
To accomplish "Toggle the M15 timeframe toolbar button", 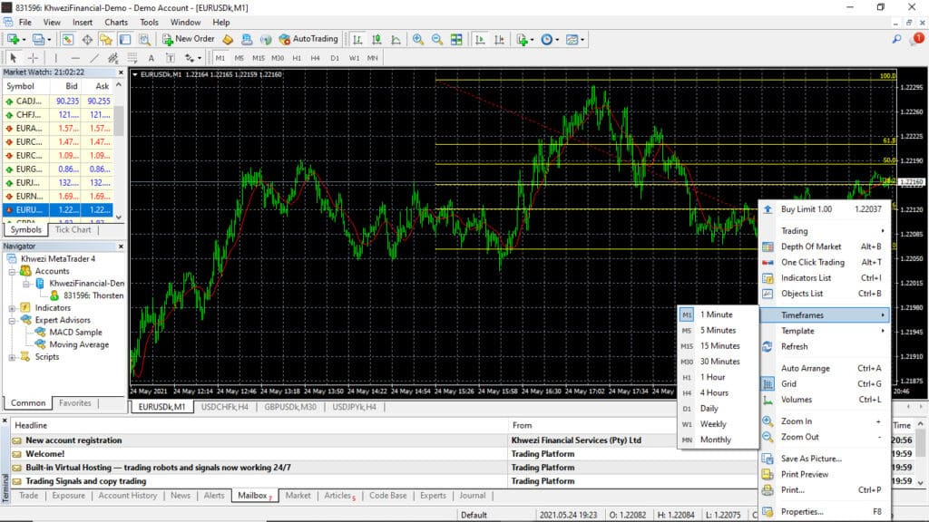I will pos(259,58).
